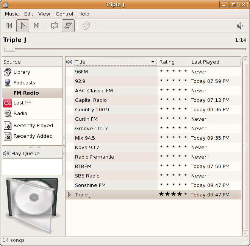Image resolution: width=250 pixels, height=246 pixels.
Task: Click Last Played time for Mix 94.5
Action: (210, 138)
